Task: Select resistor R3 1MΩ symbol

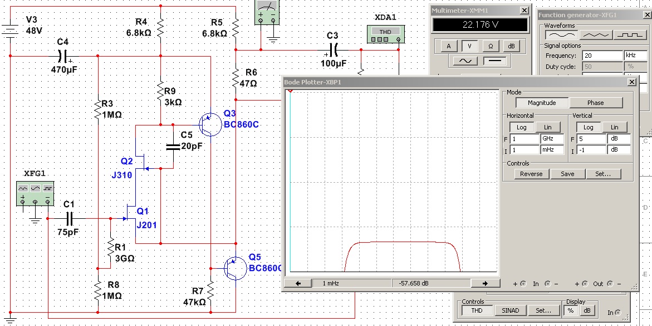Action: point(98,109)
